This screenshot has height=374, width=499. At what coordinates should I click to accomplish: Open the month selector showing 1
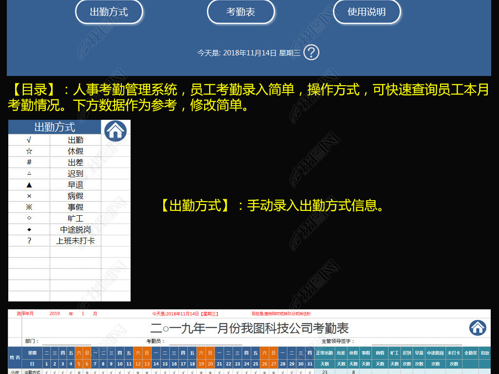[x=82, y=314]
